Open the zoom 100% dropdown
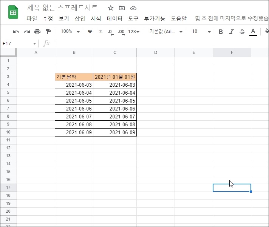The image size is (269, 227). click(x=70, y=32)
